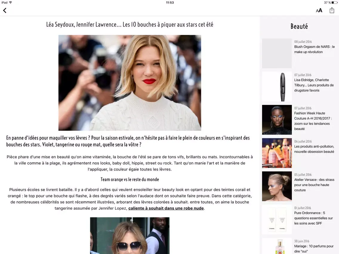Tap paragraph starting "Plusieurs écoles se livrent bataille"
This screenshot has width=339, height=254.
(130, 199)
